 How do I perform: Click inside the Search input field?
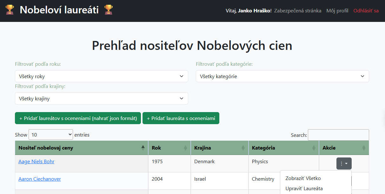[x=338, y=135]
